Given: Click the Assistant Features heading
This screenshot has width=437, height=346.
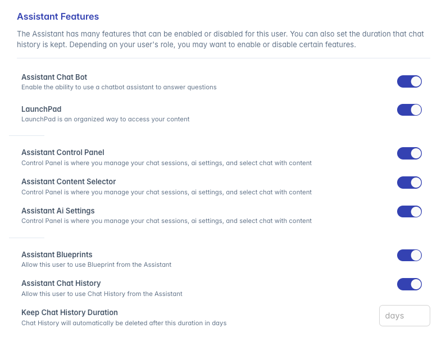Looking at the screenshot, I should point(58,16).
